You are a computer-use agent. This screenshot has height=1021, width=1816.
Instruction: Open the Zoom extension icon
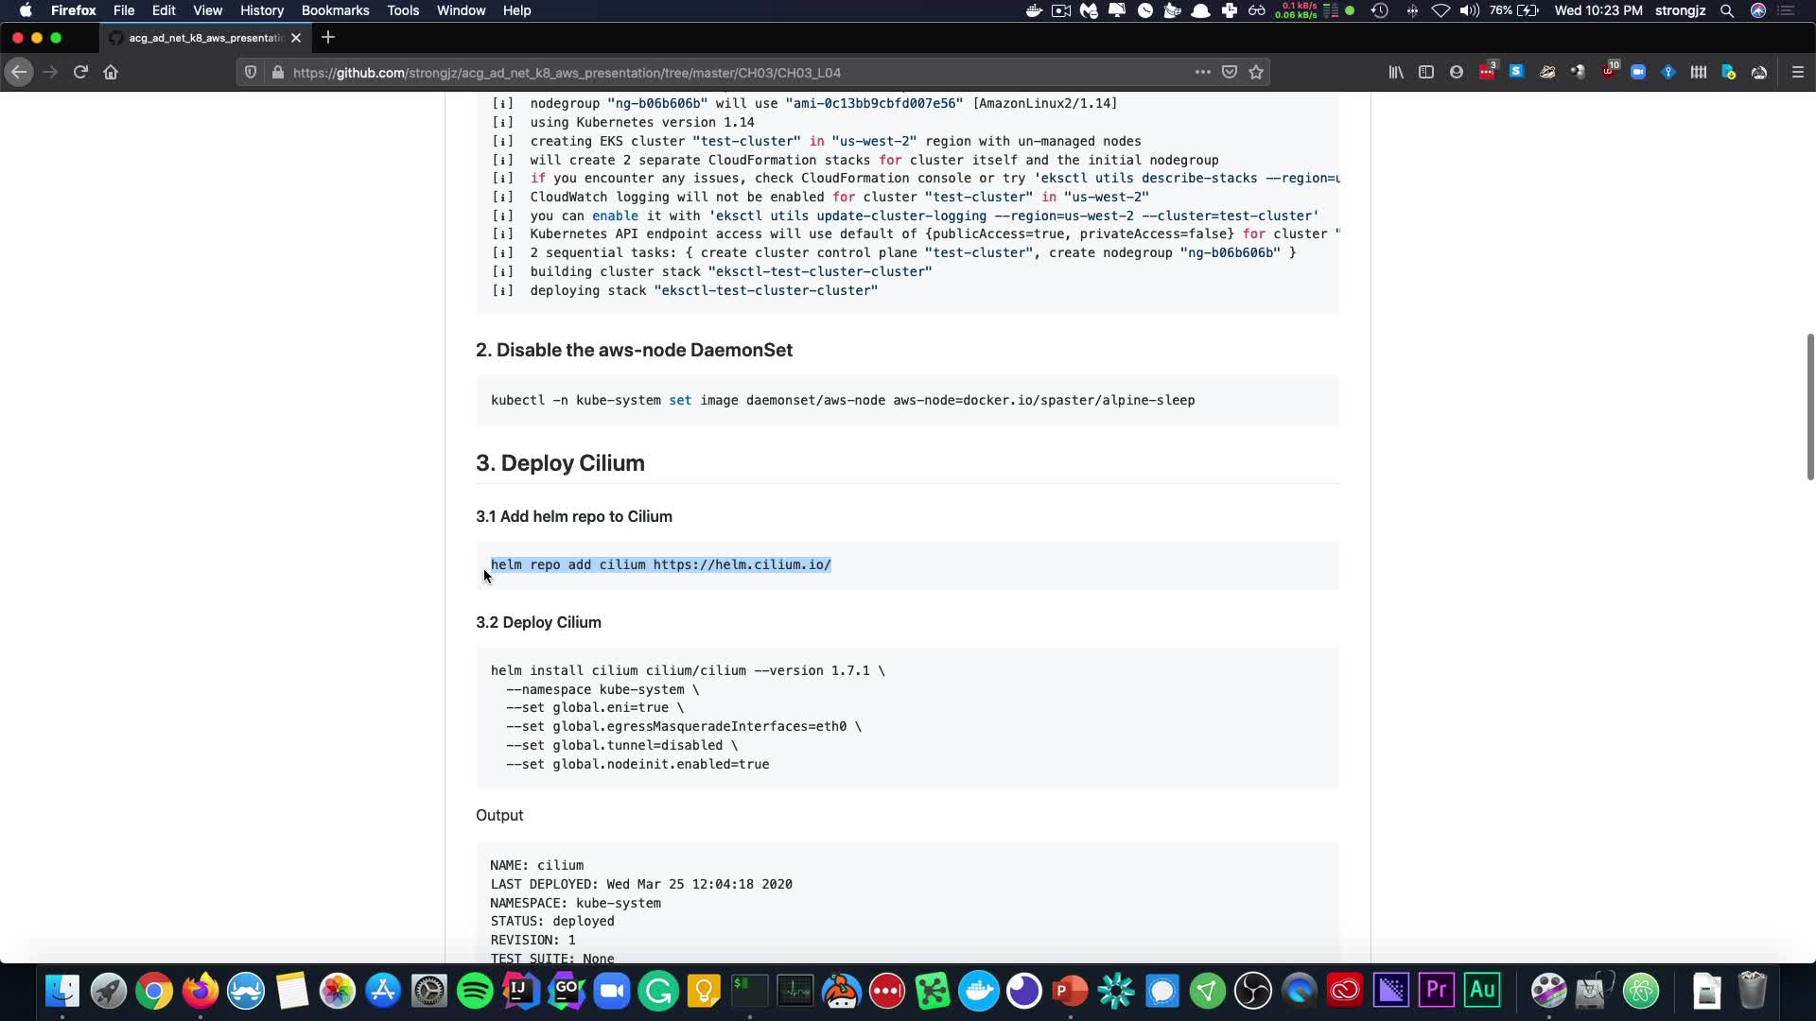tap(1638, 72)
